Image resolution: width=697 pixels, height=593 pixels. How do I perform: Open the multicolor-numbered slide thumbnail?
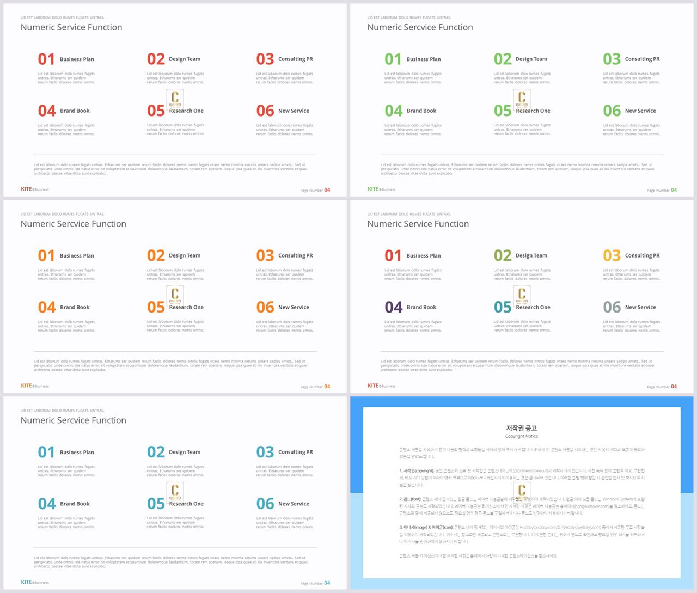[522, 297]
